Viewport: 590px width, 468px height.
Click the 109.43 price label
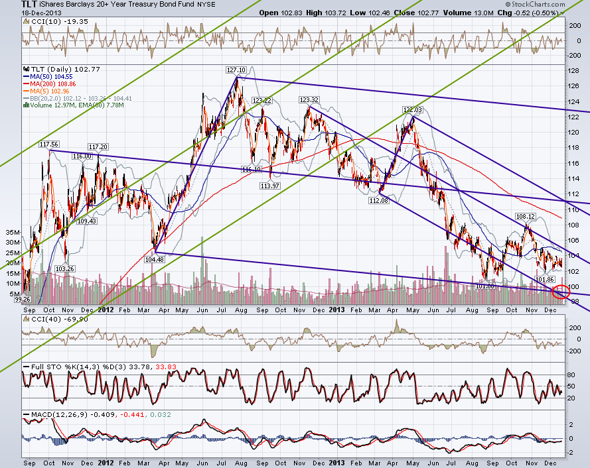(86, 221)
